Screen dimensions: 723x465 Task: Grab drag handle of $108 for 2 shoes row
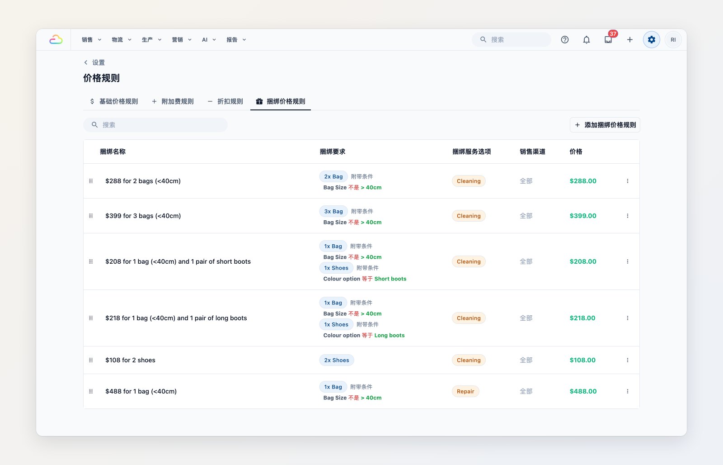point(91,360)
